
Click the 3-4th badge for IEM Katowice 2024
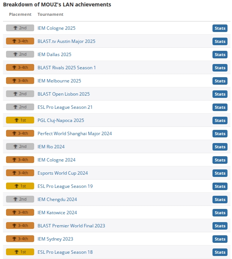coord(20,212)
